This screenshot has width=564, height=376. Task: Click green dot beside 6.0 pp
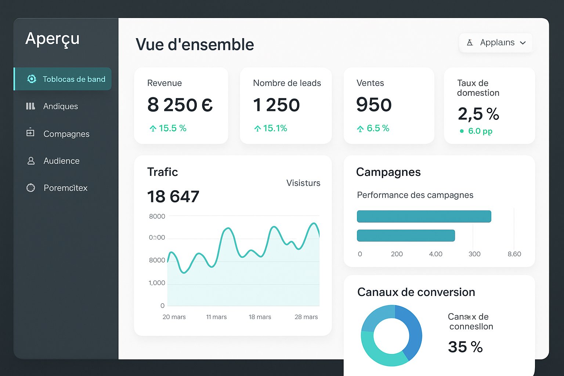click(462, 131)
